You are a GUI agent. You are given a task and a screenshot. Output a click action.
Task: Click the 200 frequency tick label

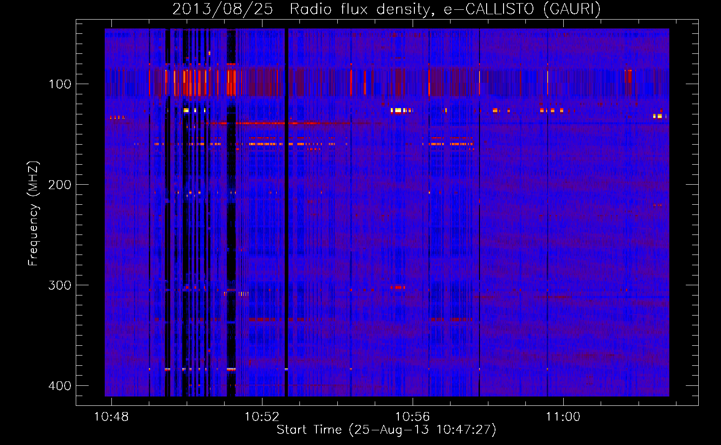pyautogui.click(x=60, y=185)
